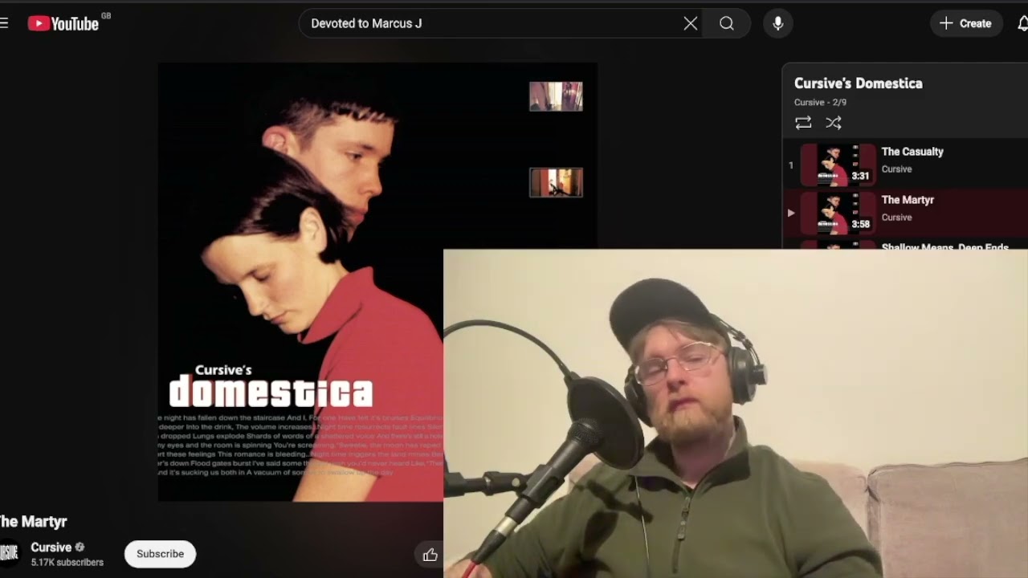Open the Create menu
Viewport: 1028px width, 578px height.
pyautogui.click(x=965, y=23)
